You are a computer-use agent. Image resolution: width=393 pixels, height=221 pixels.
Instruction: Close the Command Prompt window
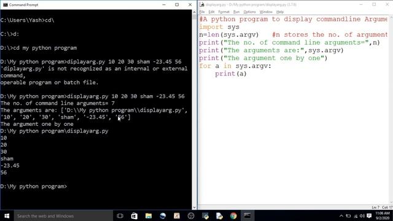coord(190,5)
